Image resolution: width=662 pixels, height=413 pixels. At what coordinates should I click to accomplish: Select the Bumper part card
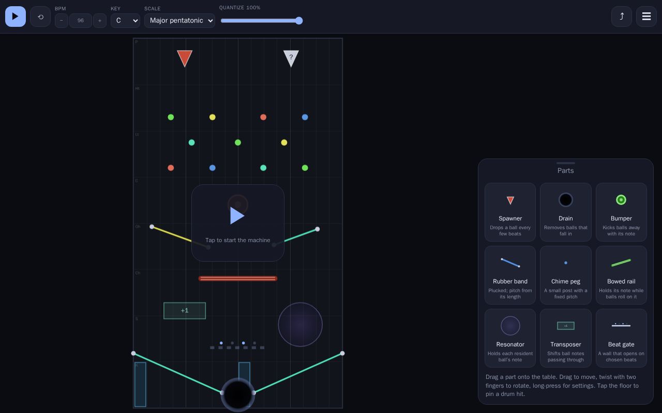click(x=621, y=212)
